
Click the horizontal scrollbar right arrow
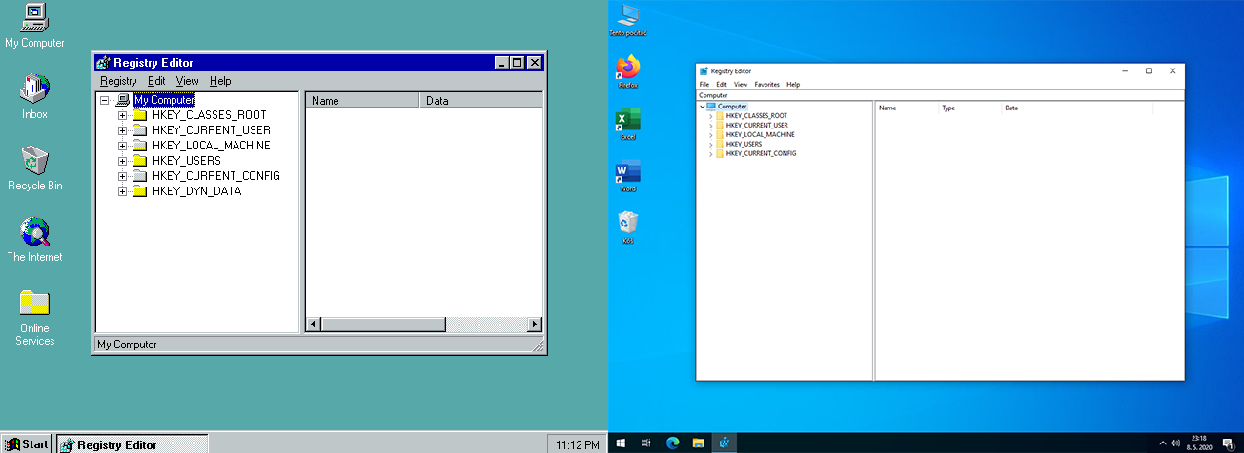[535, 325]
